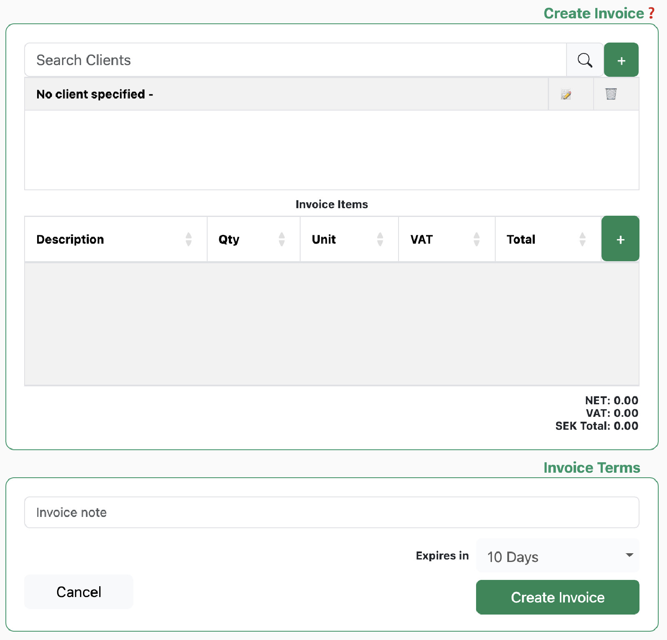Add a new client with plus button
Image resolution: width=667 pixels, height=640 pixels.
tap(621, 60)
